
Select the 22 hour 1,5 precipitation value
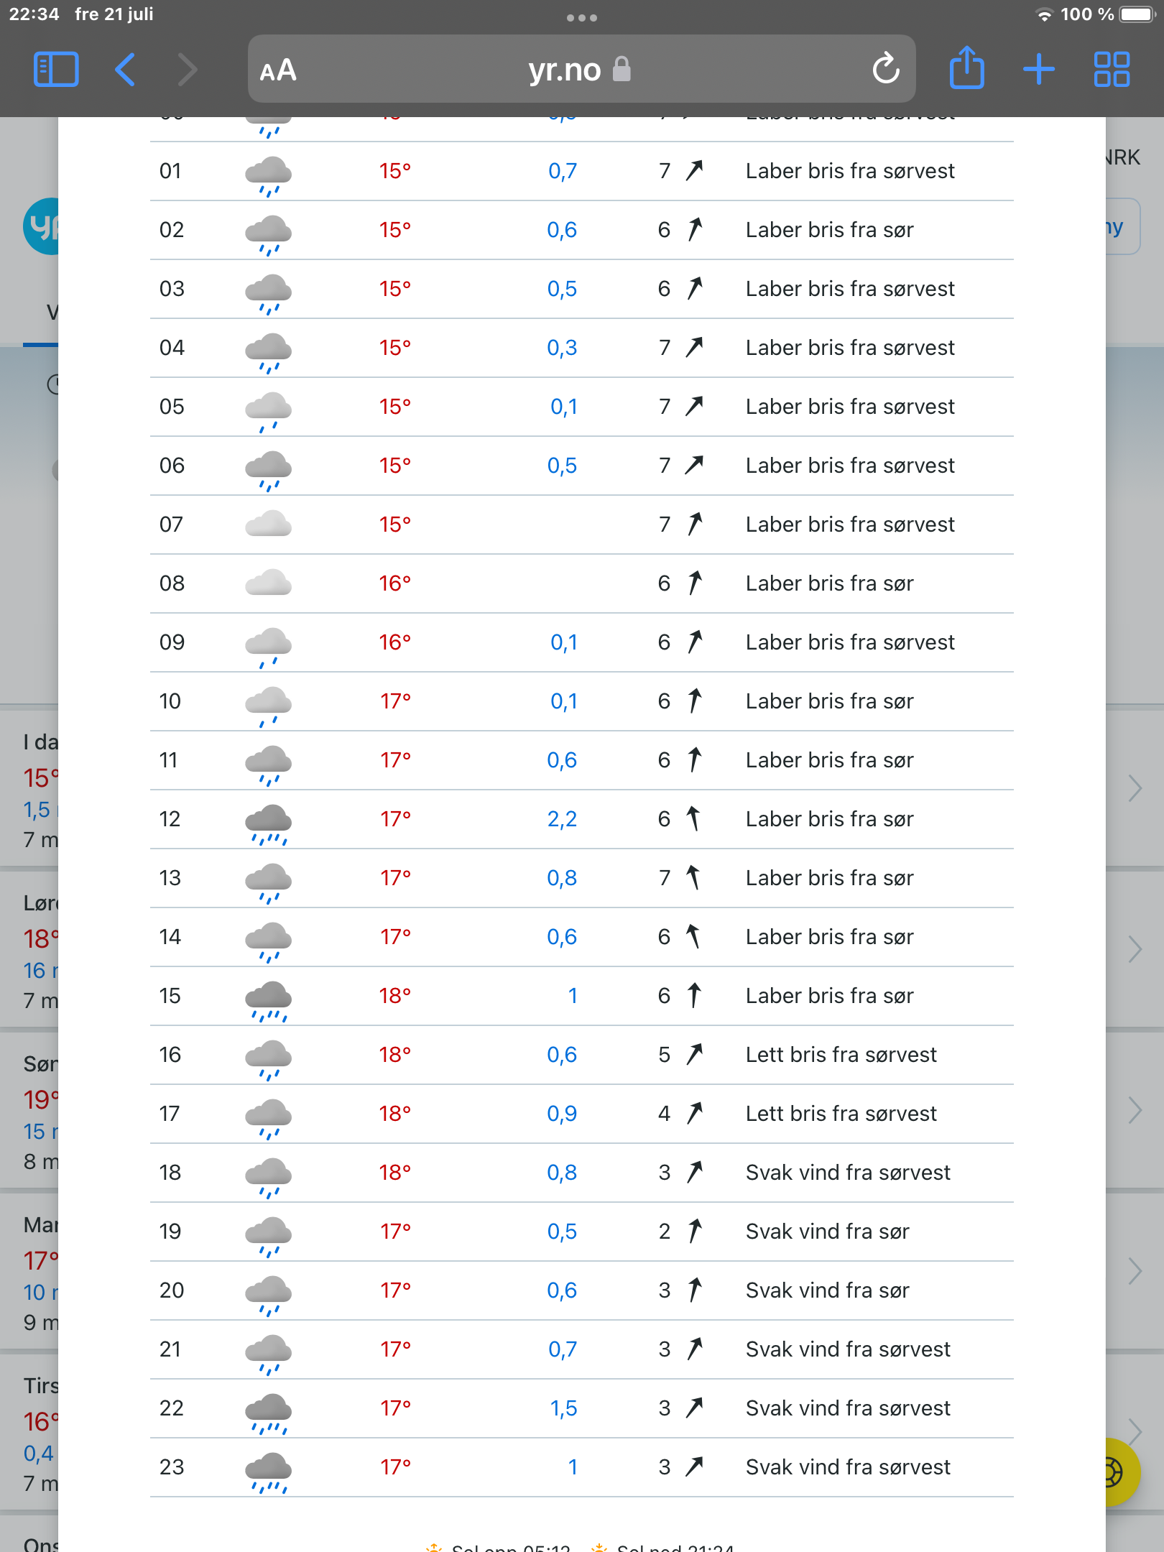(563, 1408)
